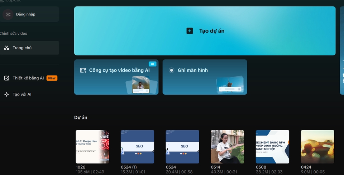The width and height of the screenshot is (344, 175).
Task: Open the 0514 project thumbnail
Action: (227, 147)
